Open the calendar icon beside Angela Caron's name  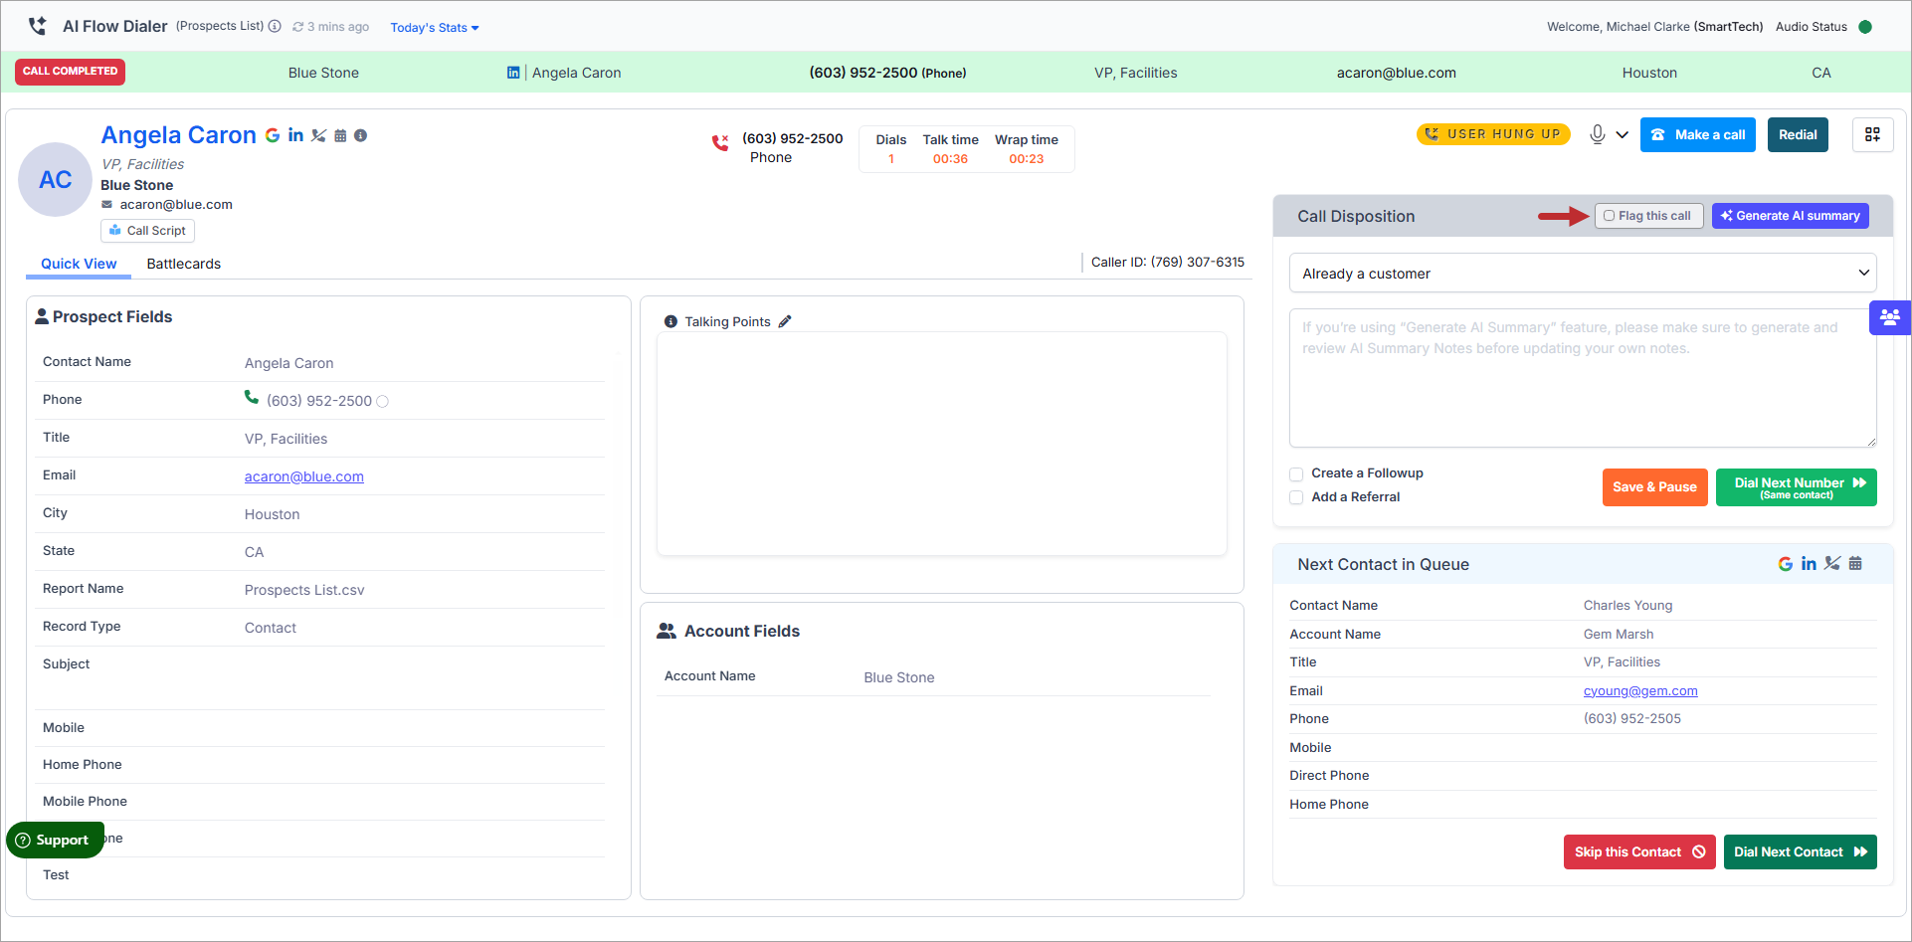[x=340, y=135]
